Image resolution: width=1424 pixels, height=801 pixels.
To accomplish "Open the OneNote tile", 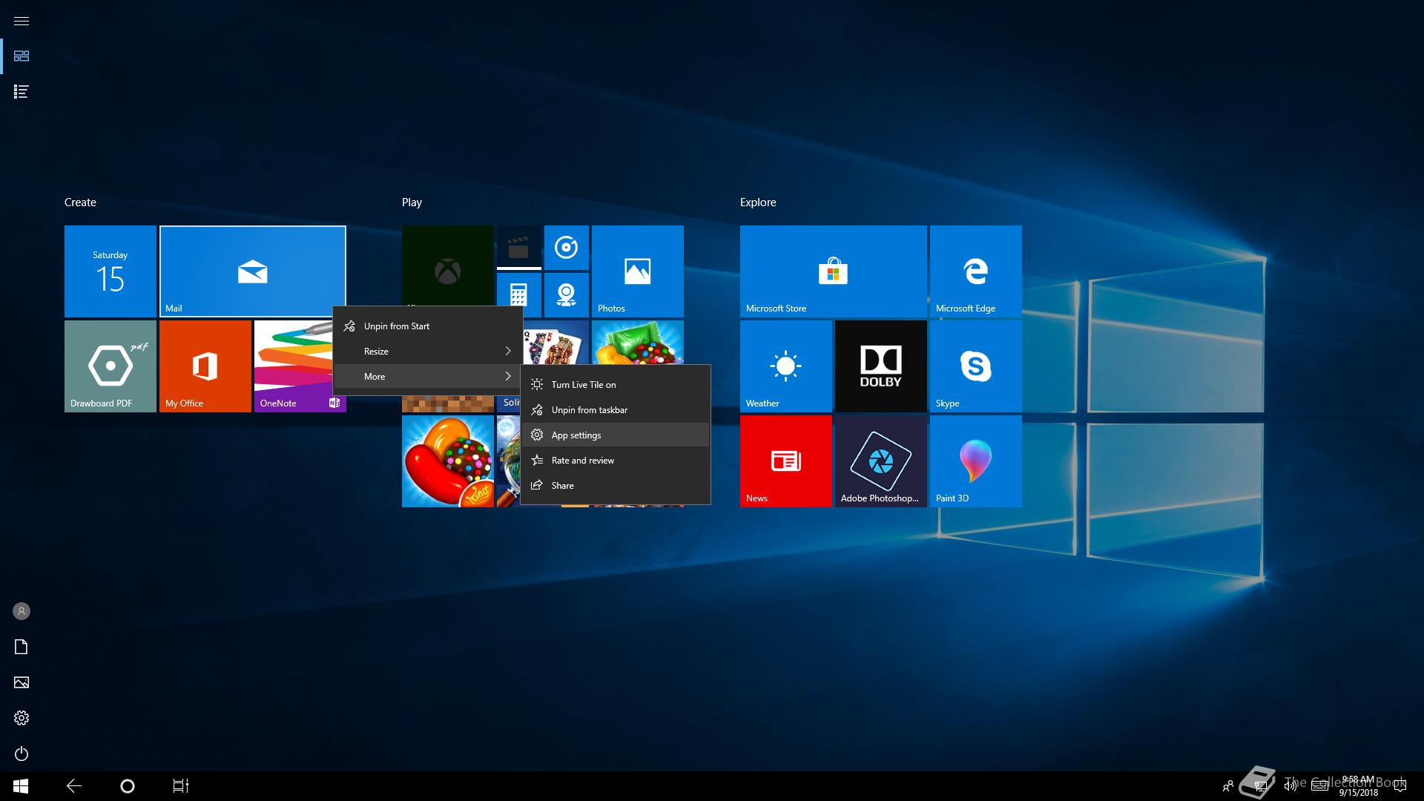I will pyautogui.click(x=293, y=366).
